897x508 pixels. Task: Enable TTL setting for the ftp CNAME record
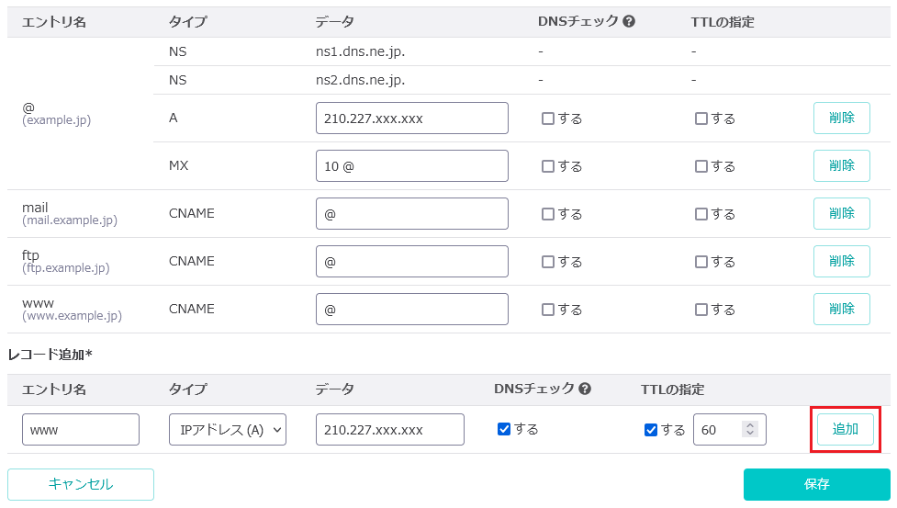pos(701,262)
